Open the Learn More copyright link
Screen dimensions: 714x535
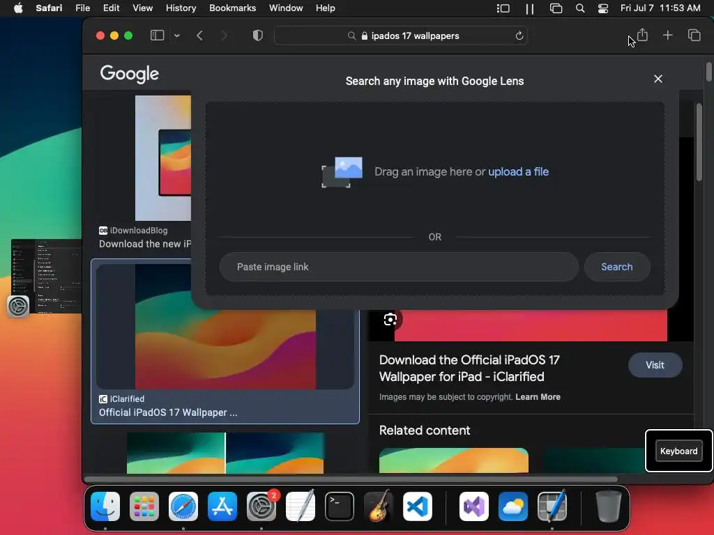coord(538,396)
